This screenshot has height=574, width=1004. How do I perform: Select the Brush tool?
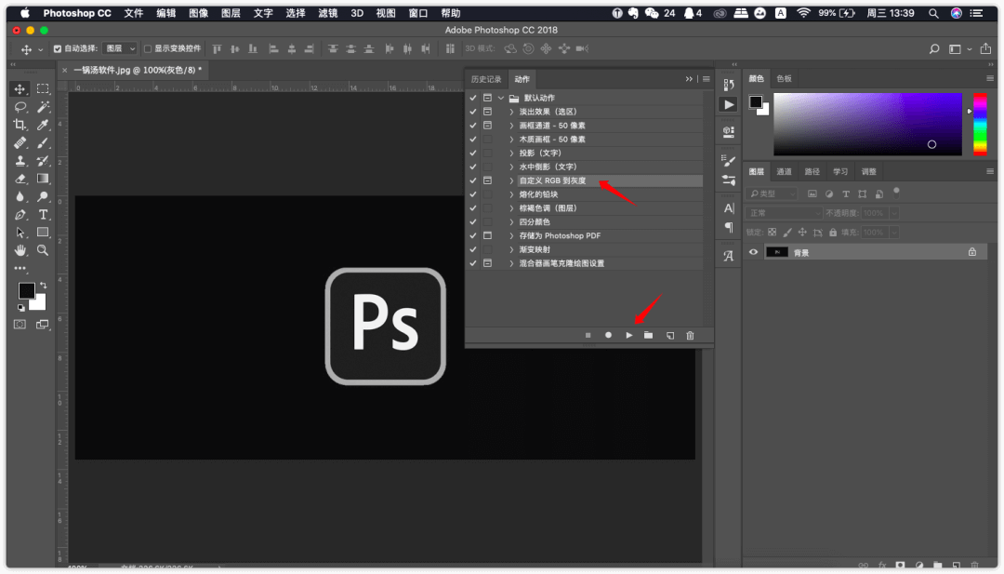(43, 143)
